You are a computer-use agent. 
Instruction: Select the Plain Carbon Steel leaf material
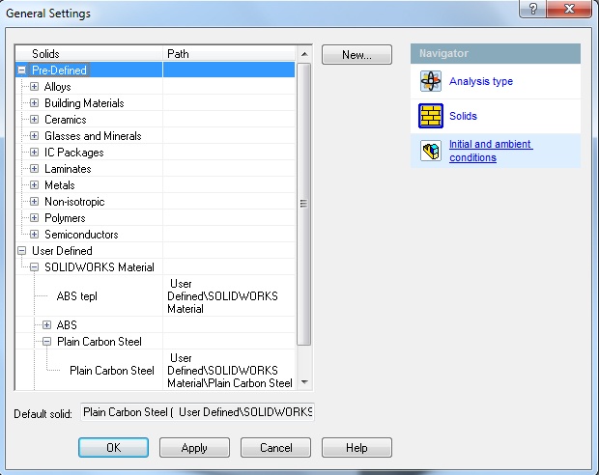click(111, 371)
